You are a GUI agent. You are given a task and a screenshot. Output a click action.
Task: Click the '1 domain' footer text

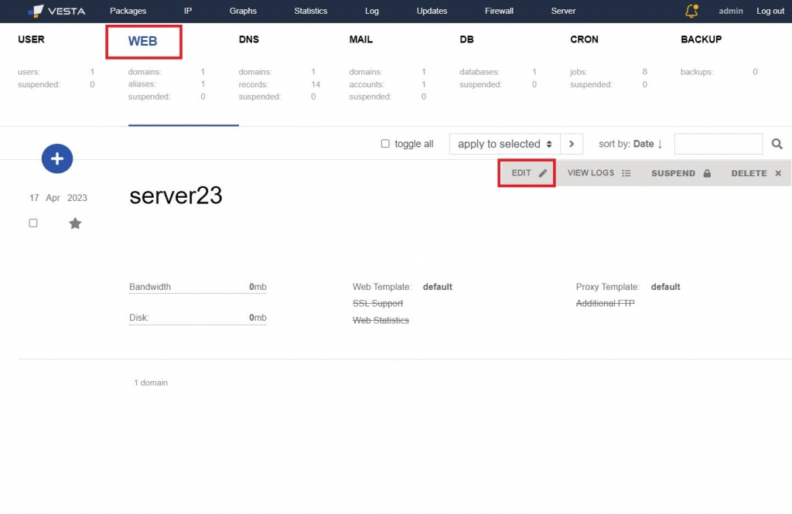(151, 383)
